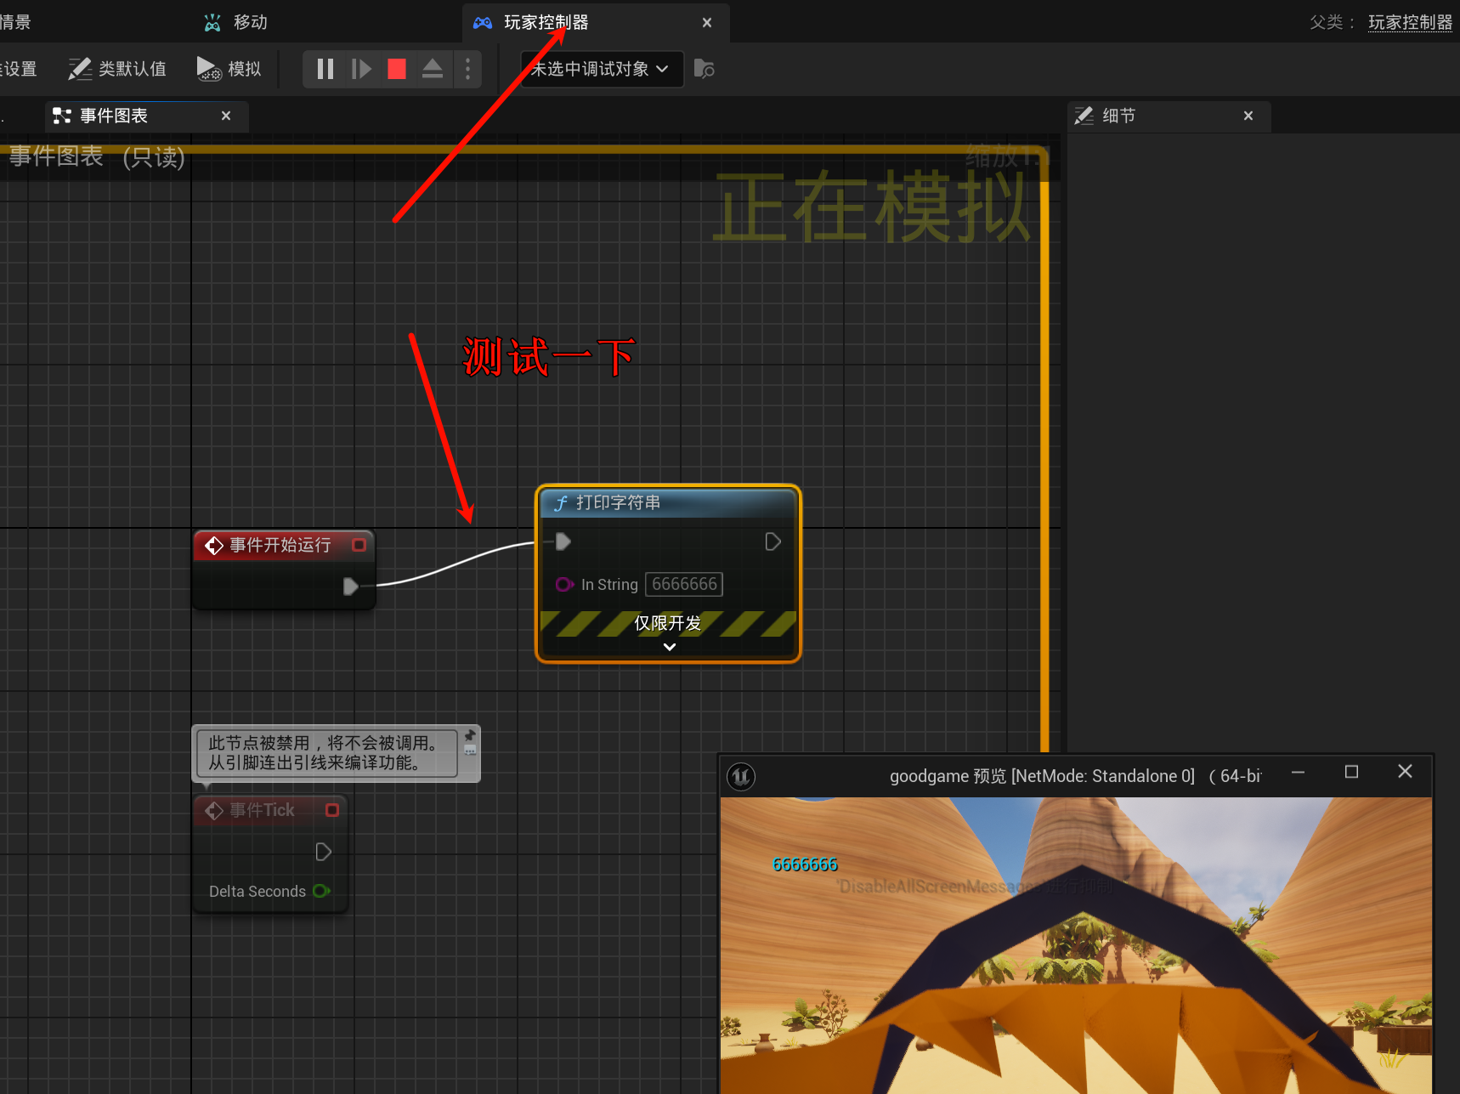The height and width of the screenshot is (1094, 1460).
Task: Click the eject button in toolbar
Action: [433, 69]
